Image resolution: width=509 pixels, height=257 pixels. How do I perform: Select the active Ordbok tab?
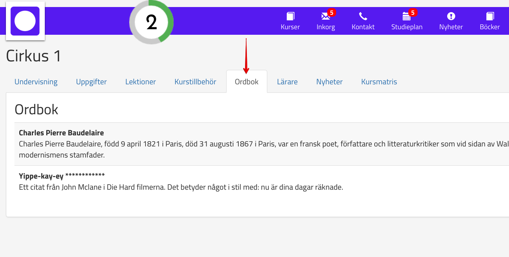tap(247, 82)
